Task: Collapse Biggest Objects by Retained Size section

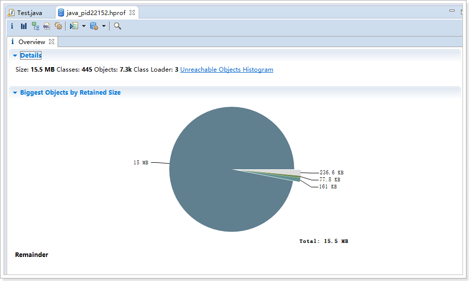Action: coord(15,93)
